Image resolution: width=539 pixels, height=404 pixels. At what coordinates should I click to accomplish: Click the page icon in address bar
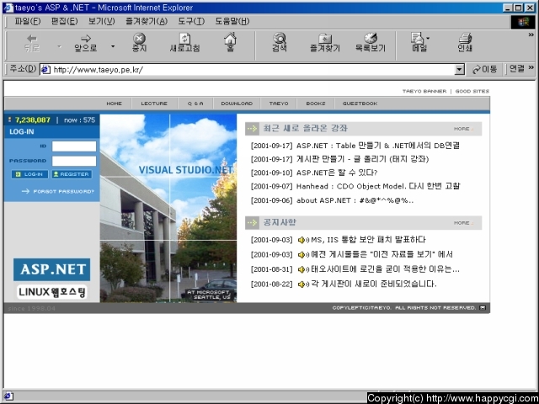click(45, 70)
